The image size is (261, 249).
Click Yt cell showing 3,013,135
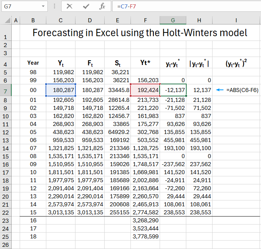pyautogui.click(x=61, y=212)
